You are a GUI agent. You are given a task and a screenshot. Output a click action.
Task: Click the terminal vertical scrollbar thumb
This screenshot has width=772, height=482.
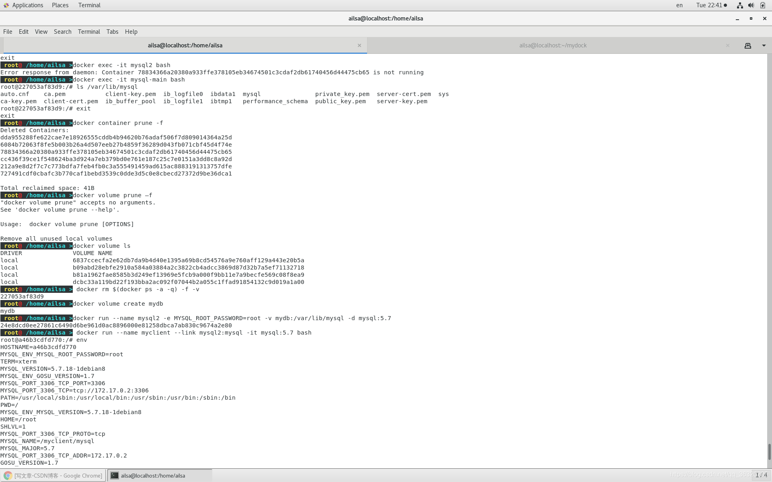(769, 451)
